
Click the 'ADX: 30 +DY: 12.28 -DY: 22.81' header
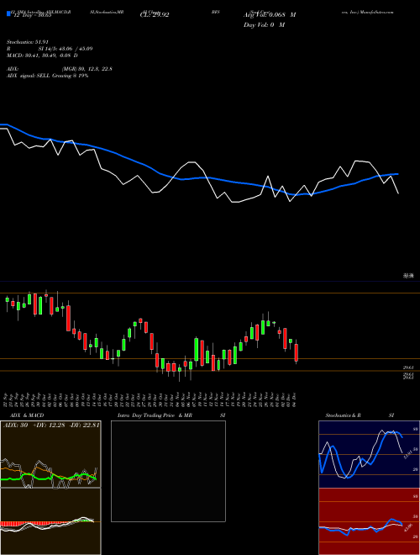pos(51,425)
